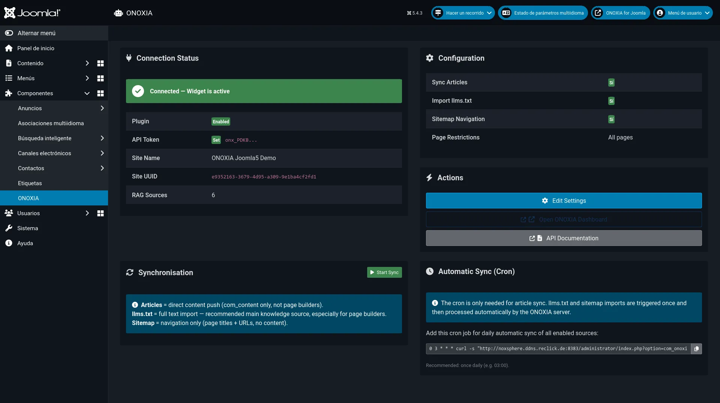Click the Usuarios people icon
Image resolution: width=720 pixels, height=403 pixels.
click(x=9, y=213)
